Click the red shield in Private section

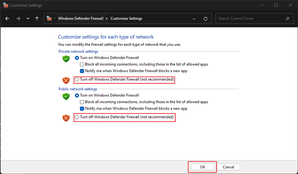pyautogui.click(x=66, y=81)
